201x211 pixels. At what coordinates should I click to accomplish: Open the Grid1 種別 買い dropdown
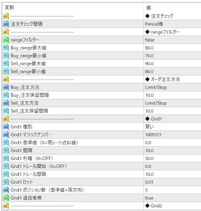pyautogui.click(x=149, y=127)
